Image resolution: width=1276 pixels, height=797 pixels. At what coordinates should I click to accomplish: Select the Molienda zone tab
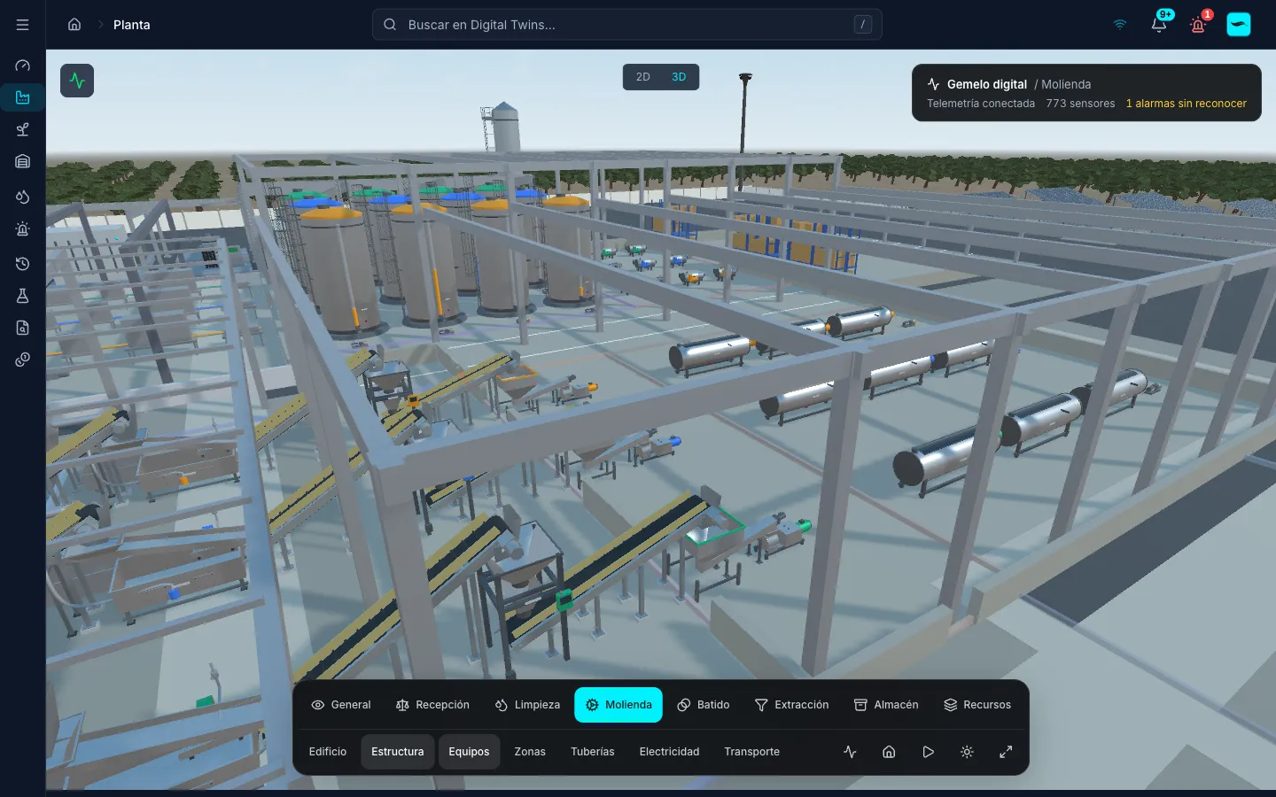click(619, 705)
